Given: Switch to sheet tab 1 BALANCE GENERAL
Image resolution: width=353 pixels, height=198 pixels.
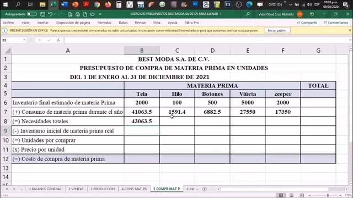Looking at the screenshot, I should 45,189.
